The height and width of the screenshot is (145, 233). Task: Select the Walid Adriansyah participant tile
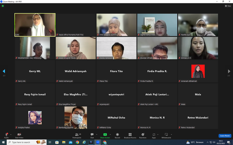point(76,71)
